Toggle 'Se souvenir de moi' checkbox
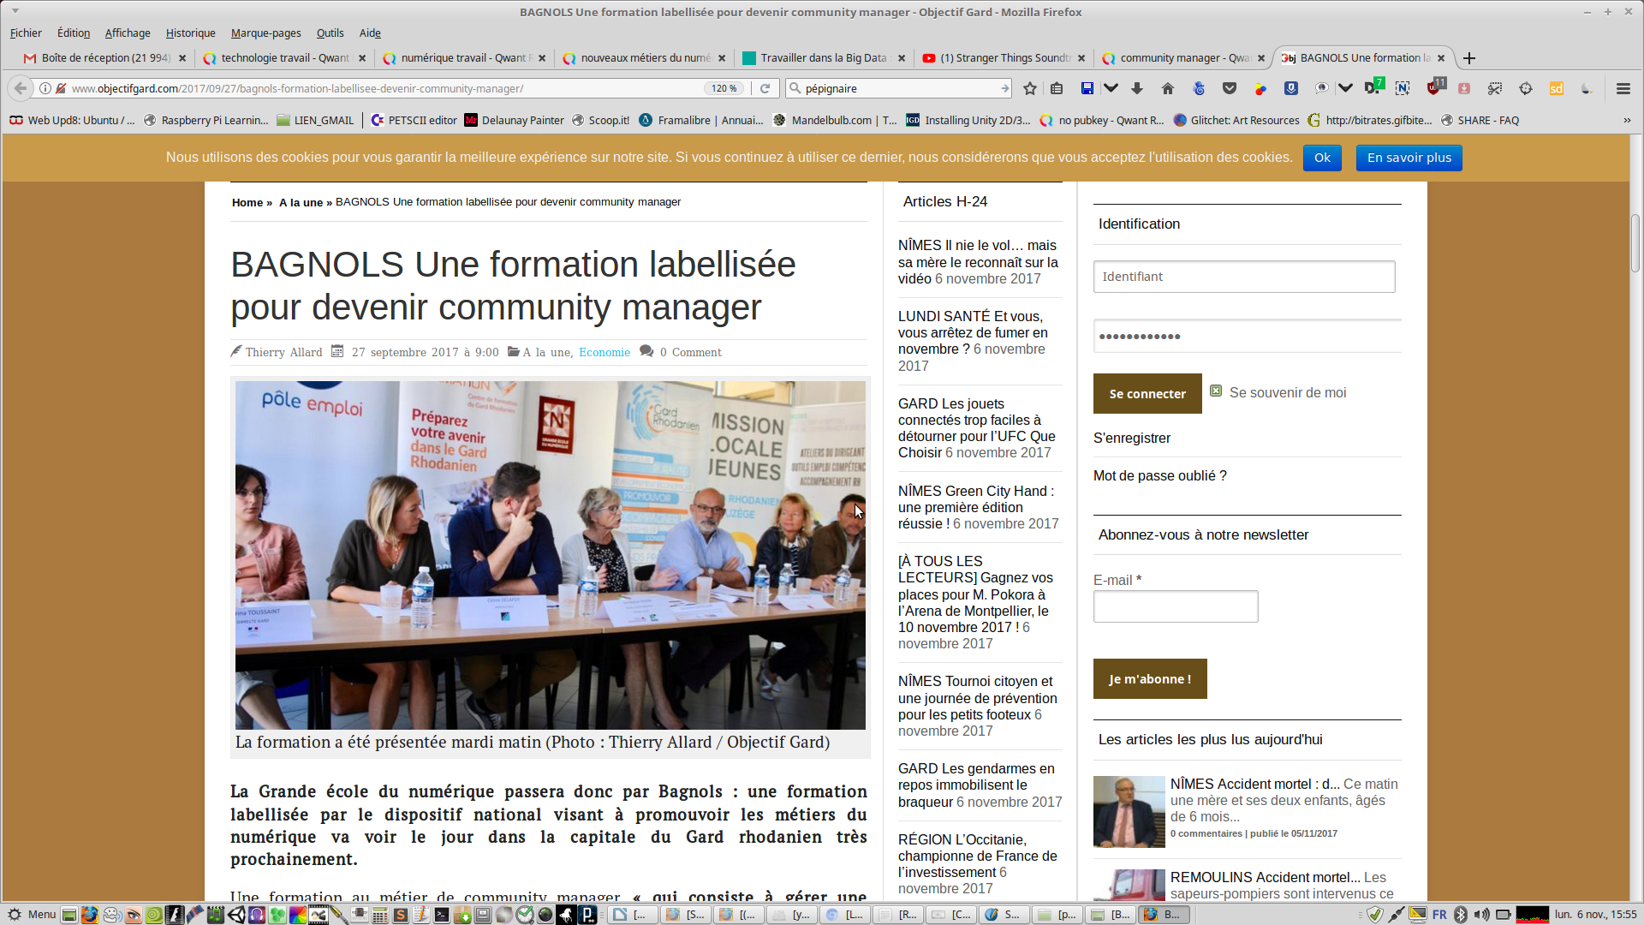The image size is (1644, 925). [x=1216, y=391]
